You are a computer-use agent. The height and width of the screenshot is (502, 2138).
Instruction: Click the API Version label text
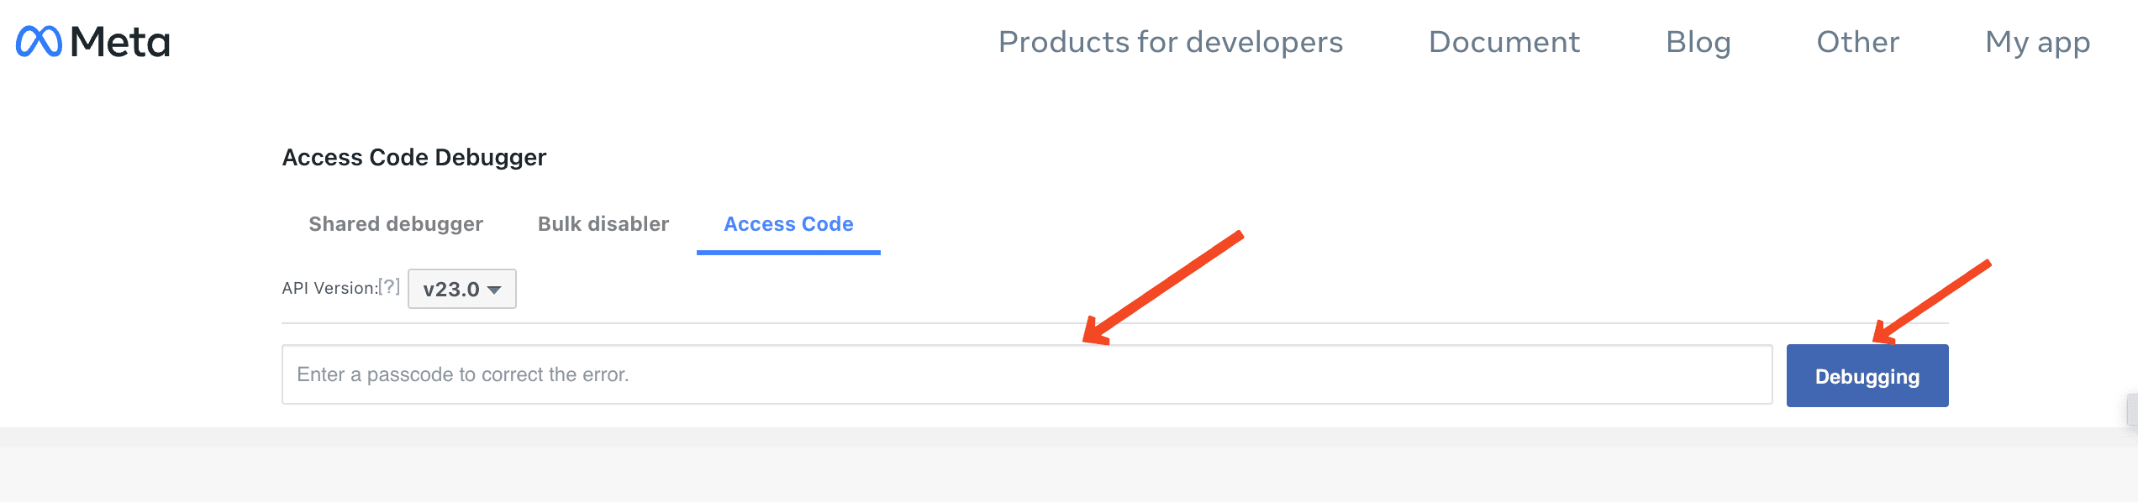coord(329,288)
